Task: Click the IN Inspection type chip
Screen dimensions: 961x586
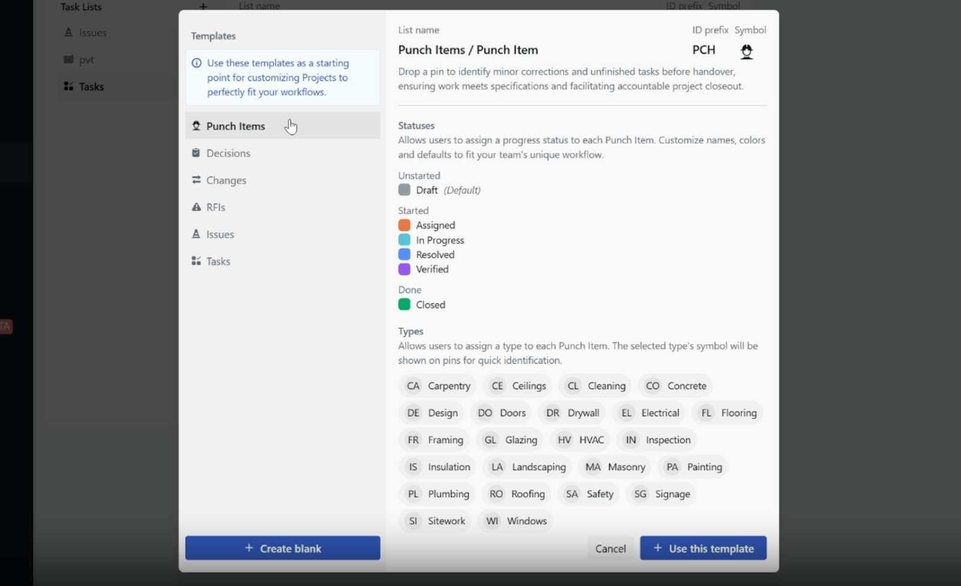Action: click(656, 440)
